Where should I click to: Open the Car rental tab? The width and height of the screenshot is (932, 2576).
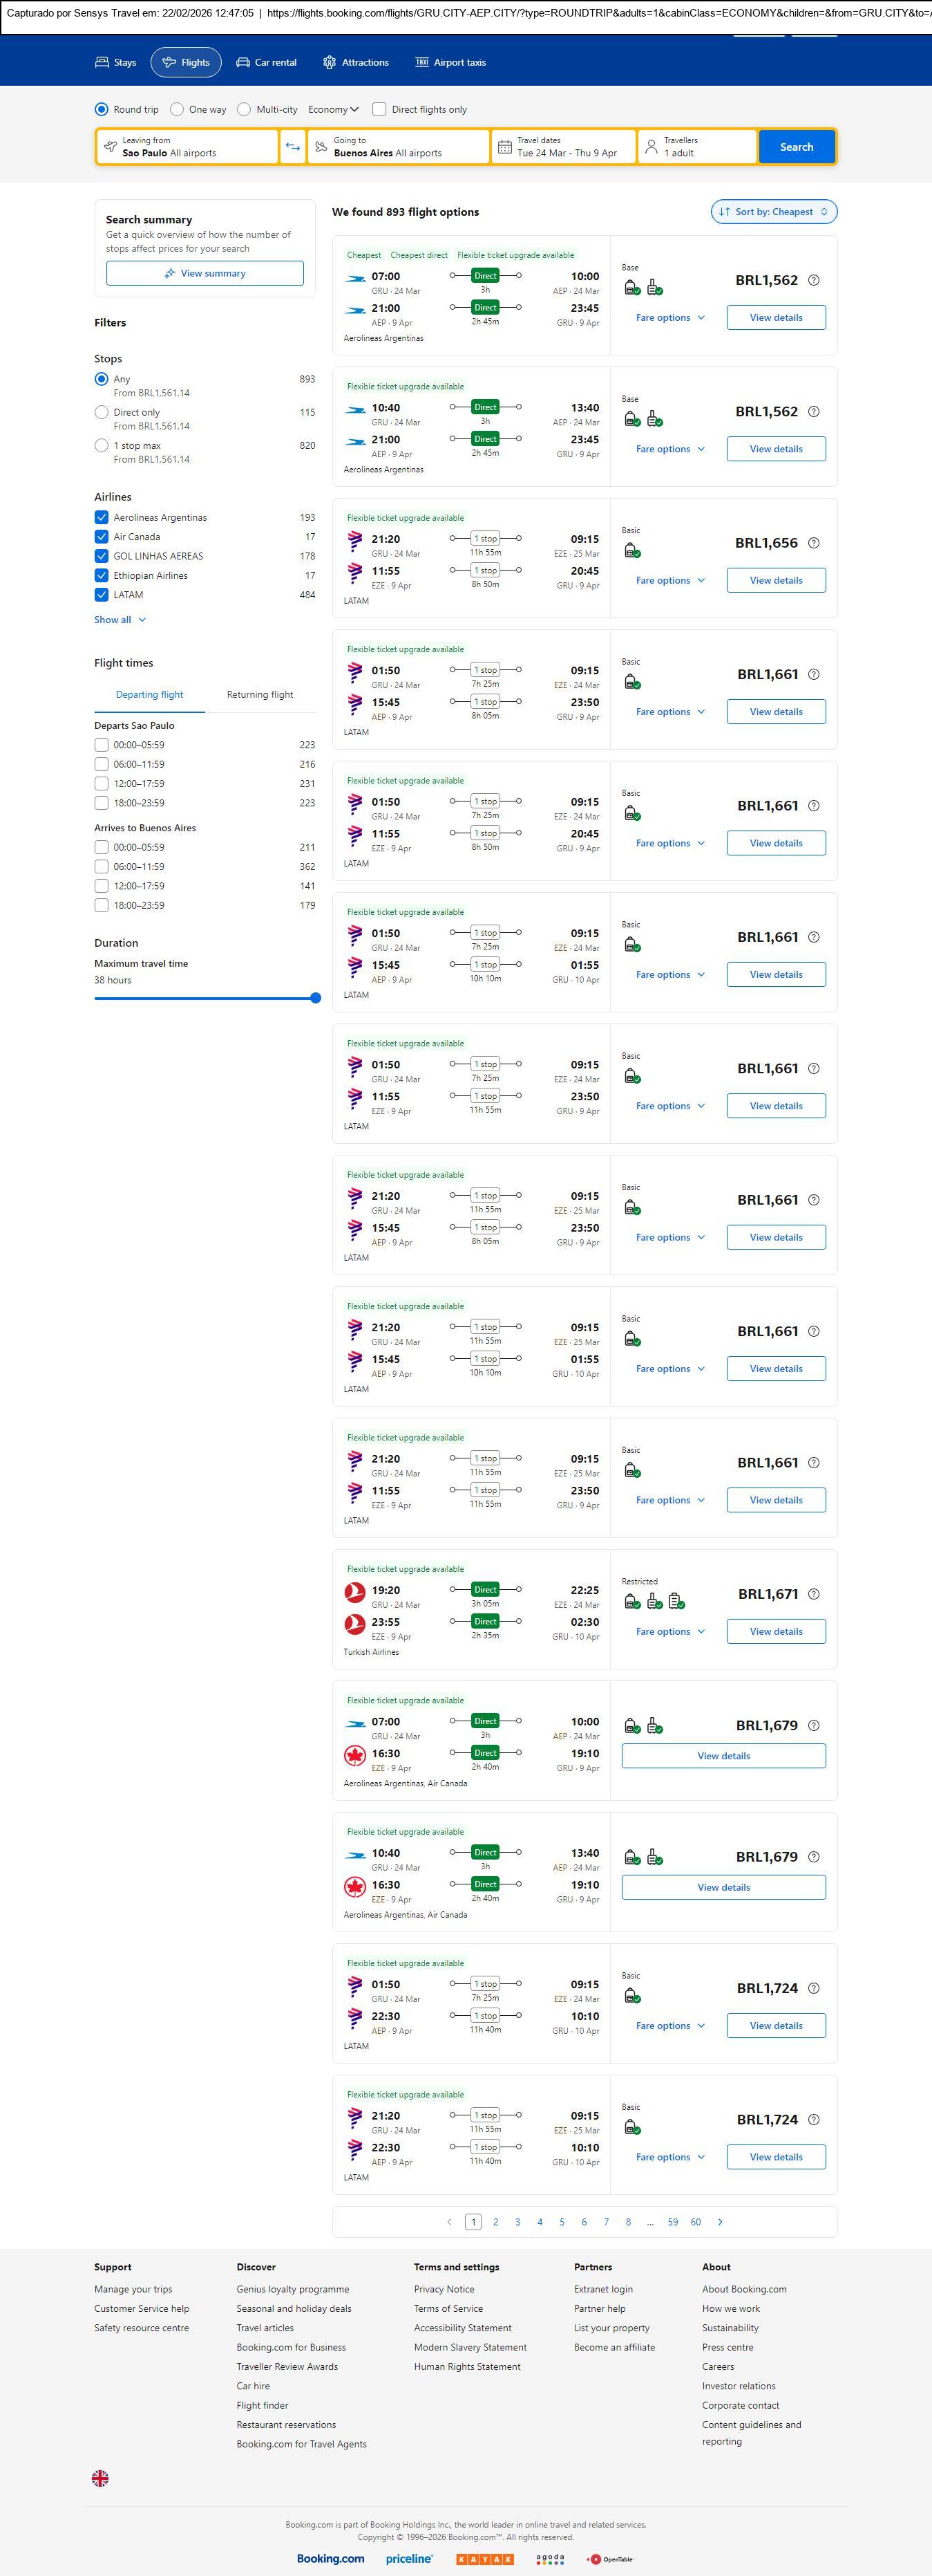[x=266, y=62]
